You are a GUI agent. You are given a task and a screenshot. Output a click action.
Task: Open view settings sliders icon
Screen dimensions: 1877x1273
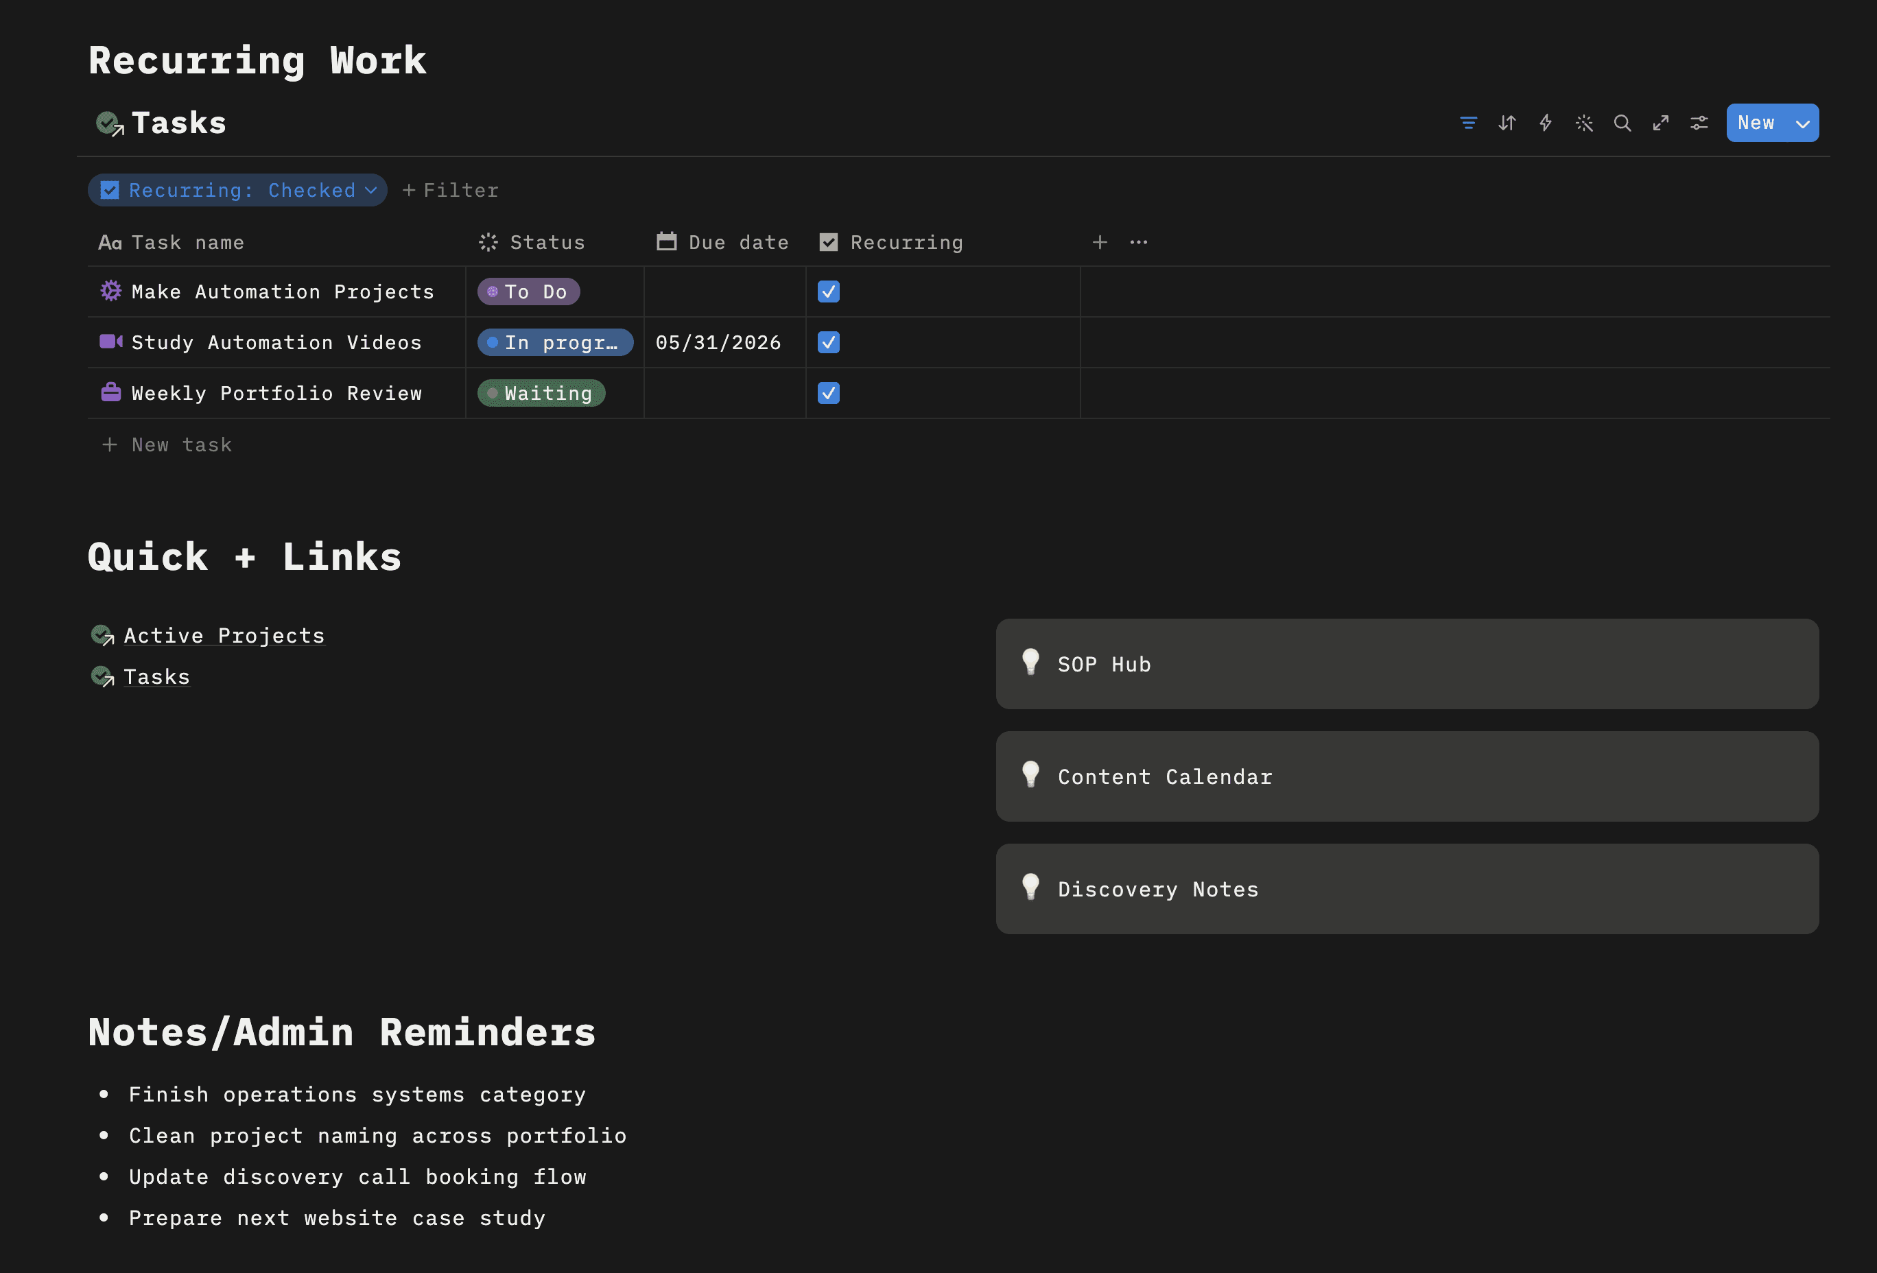tap(1699, 123)
